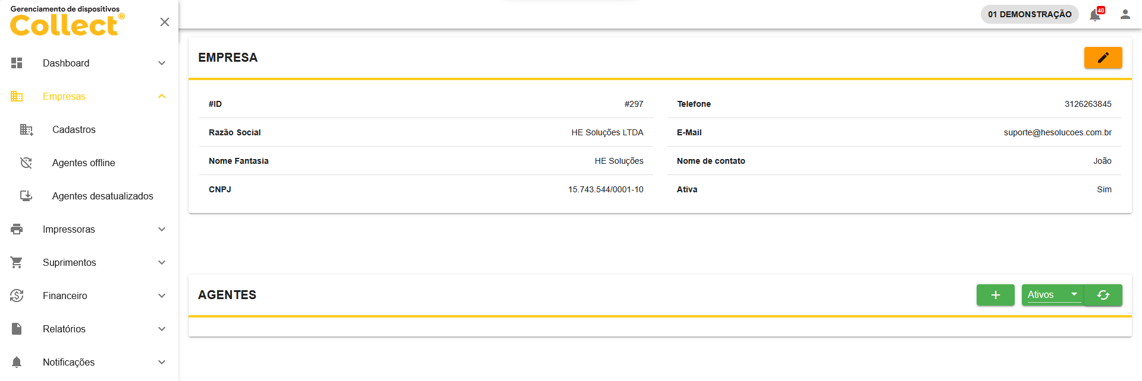Click the Suprimentos shopping cart icon

pos(17,262)
